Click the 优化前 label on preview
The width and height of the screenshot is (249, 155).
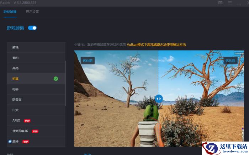[x=88, y=61]
